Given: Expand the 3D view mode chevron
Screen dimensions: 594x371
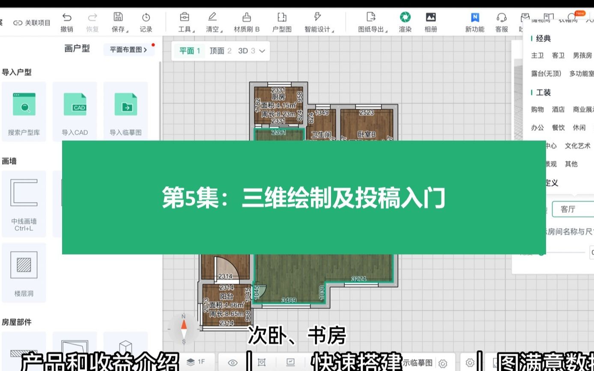Looking at the screenshot, I should click(x=263, y=50).
